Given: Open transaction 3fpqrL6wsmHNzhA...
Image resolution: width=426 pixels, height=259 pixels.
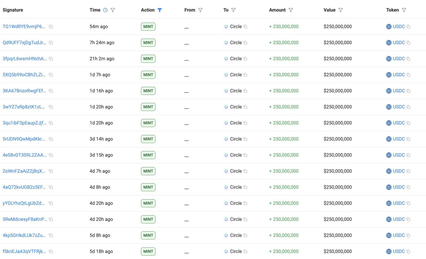Looking at the screenshot, I should (x=25, y=59).
